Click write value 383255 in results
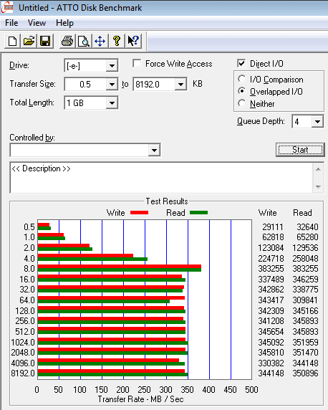The width and height of the screenshot is (328, 410). click(271, 269)
